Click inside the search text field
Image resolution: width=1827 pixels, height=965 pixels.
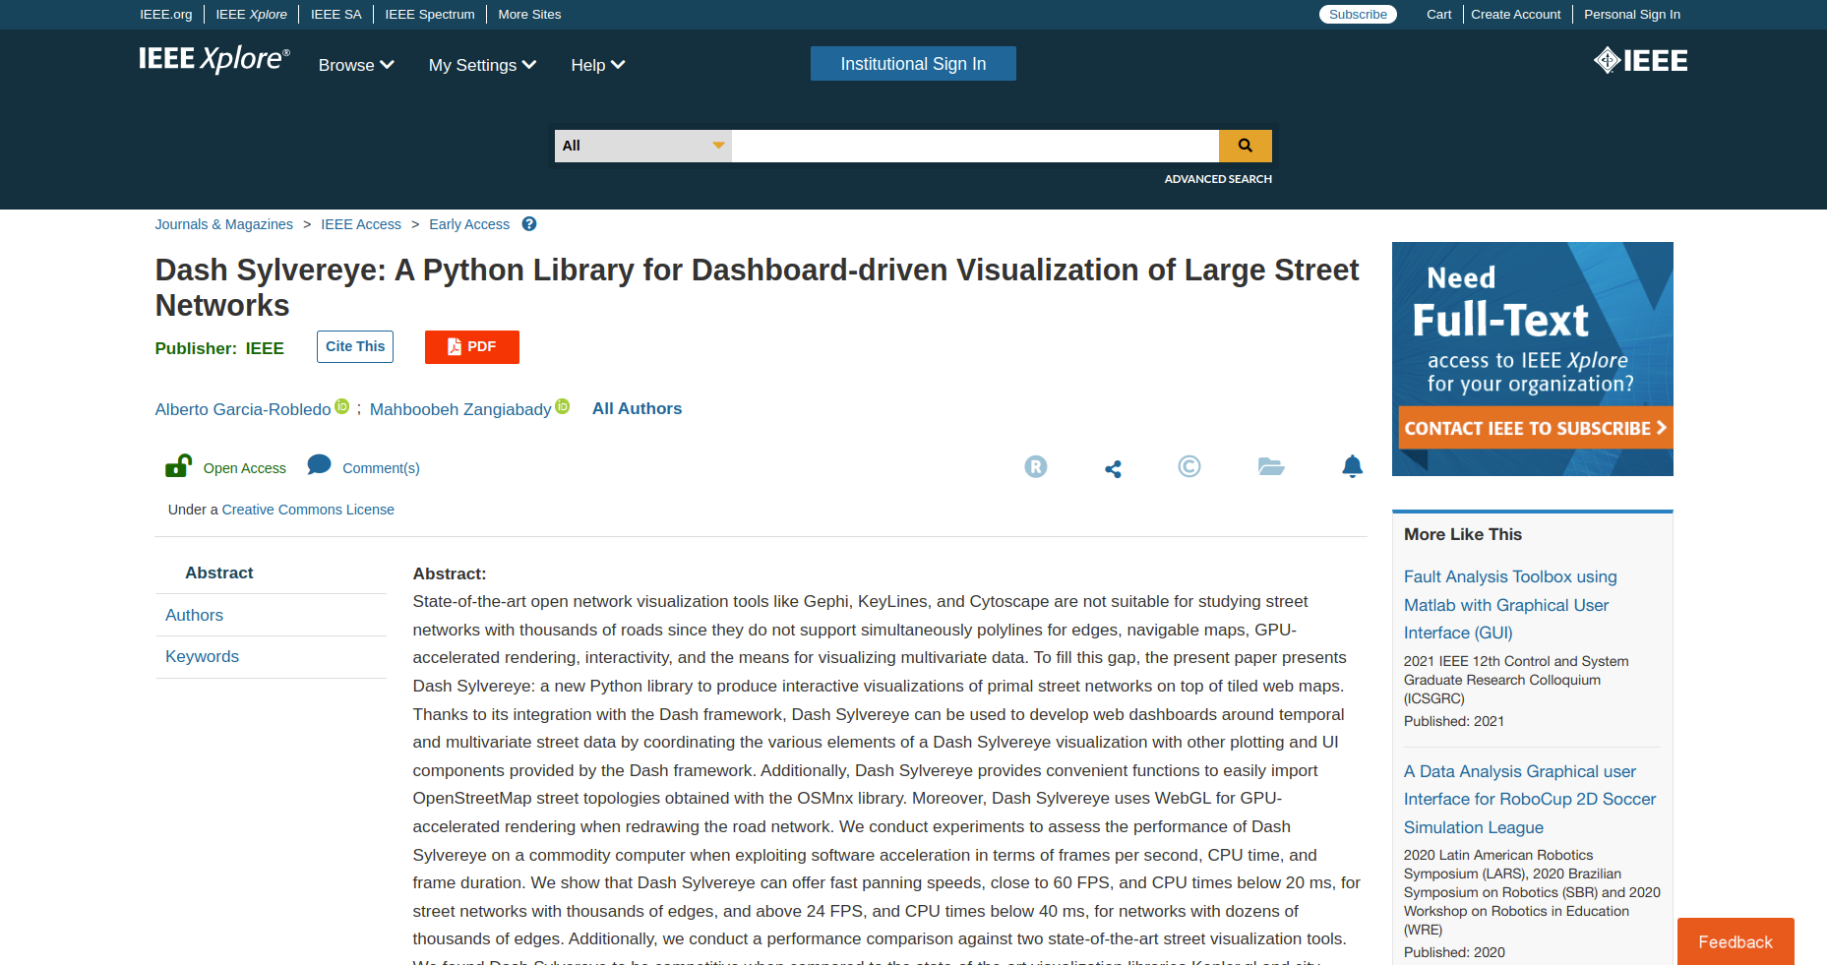[975, 146]
